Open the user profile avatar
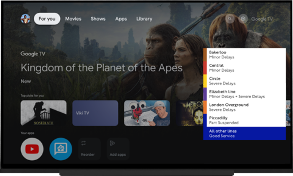This screenshot has width=293, height=176. 25,19
